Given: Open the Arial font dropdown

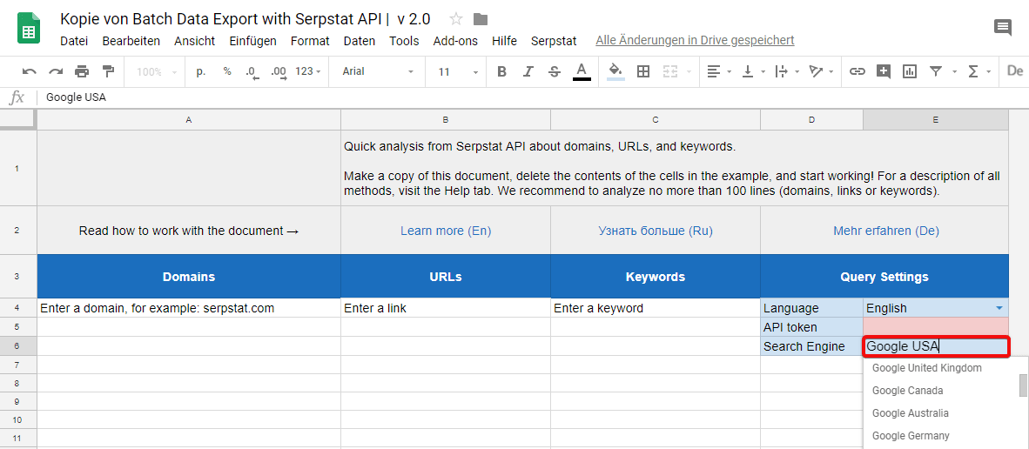Looking at the screenshot, I should (x=378, y=72).
